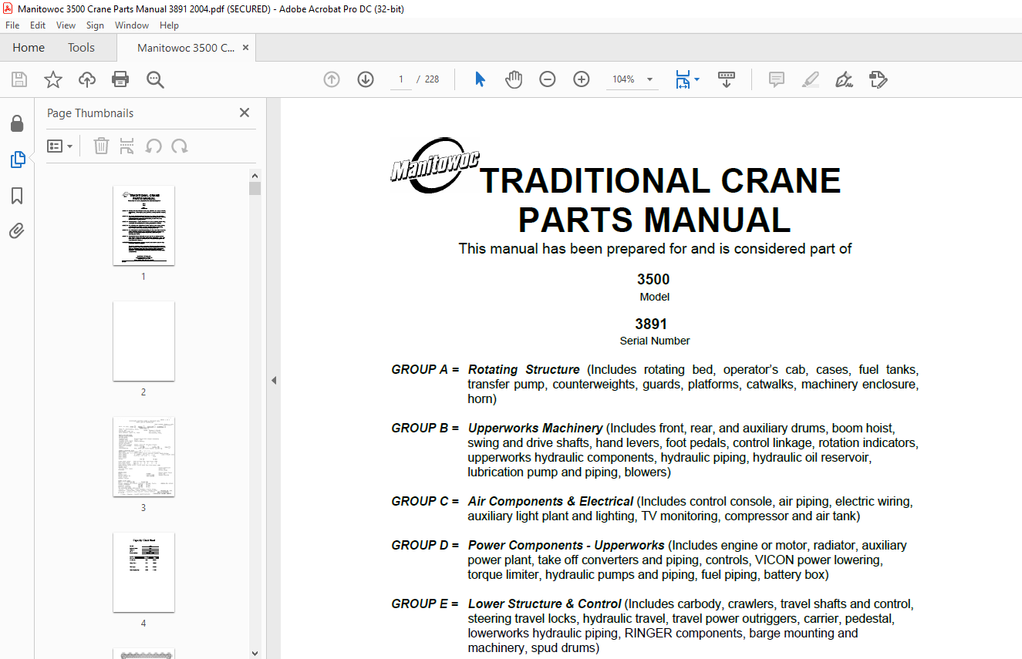Switch to the Tools tab
This screenshot has height=659, width=1022.
pos(81,48)
